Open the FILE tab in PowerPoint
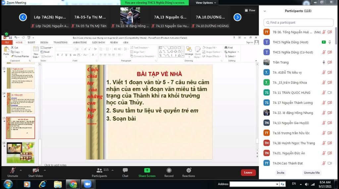 (7, 42)
